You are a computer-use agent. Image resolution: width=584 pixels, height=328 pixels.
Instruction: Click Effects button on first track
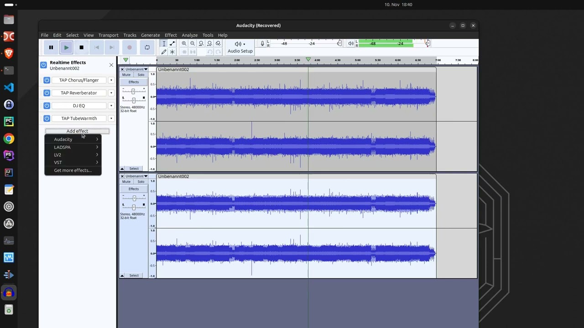point(134,82)
